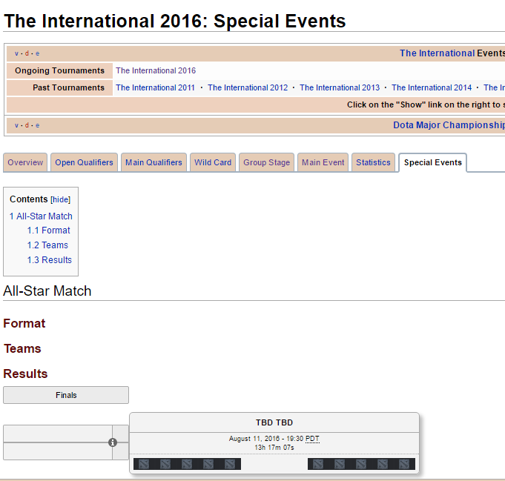Jump to 1 All-Star Match section
The image size is (505, 481).
41,216
